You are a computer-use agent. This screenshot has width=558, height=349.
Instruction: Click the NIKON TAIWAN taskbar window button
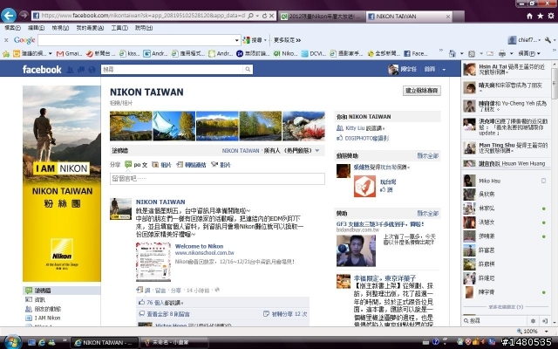click(105, 343)
